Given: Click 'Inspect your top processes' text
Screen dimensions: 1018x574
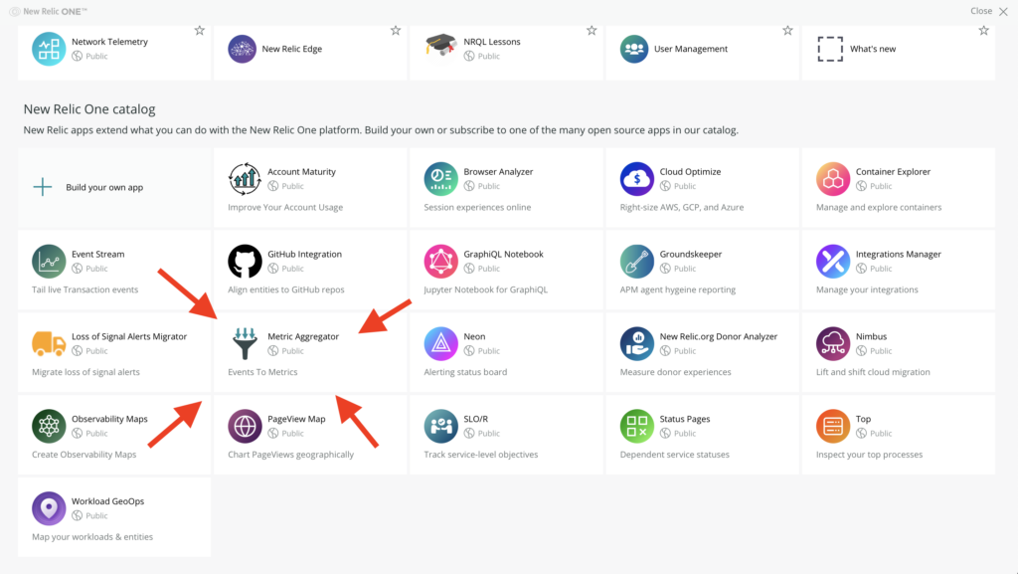Looking at the screenshot, I should click(x=869, y=455).
